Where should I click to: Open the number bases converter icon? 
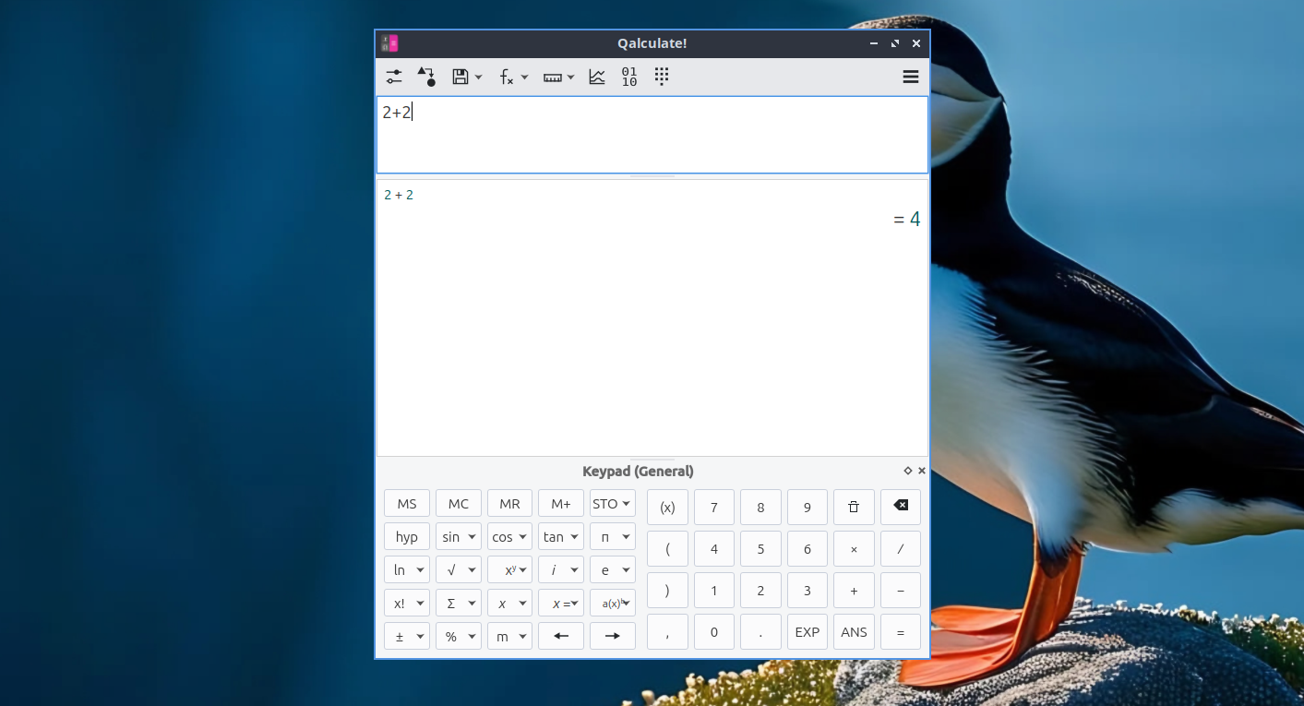(629, 78)
